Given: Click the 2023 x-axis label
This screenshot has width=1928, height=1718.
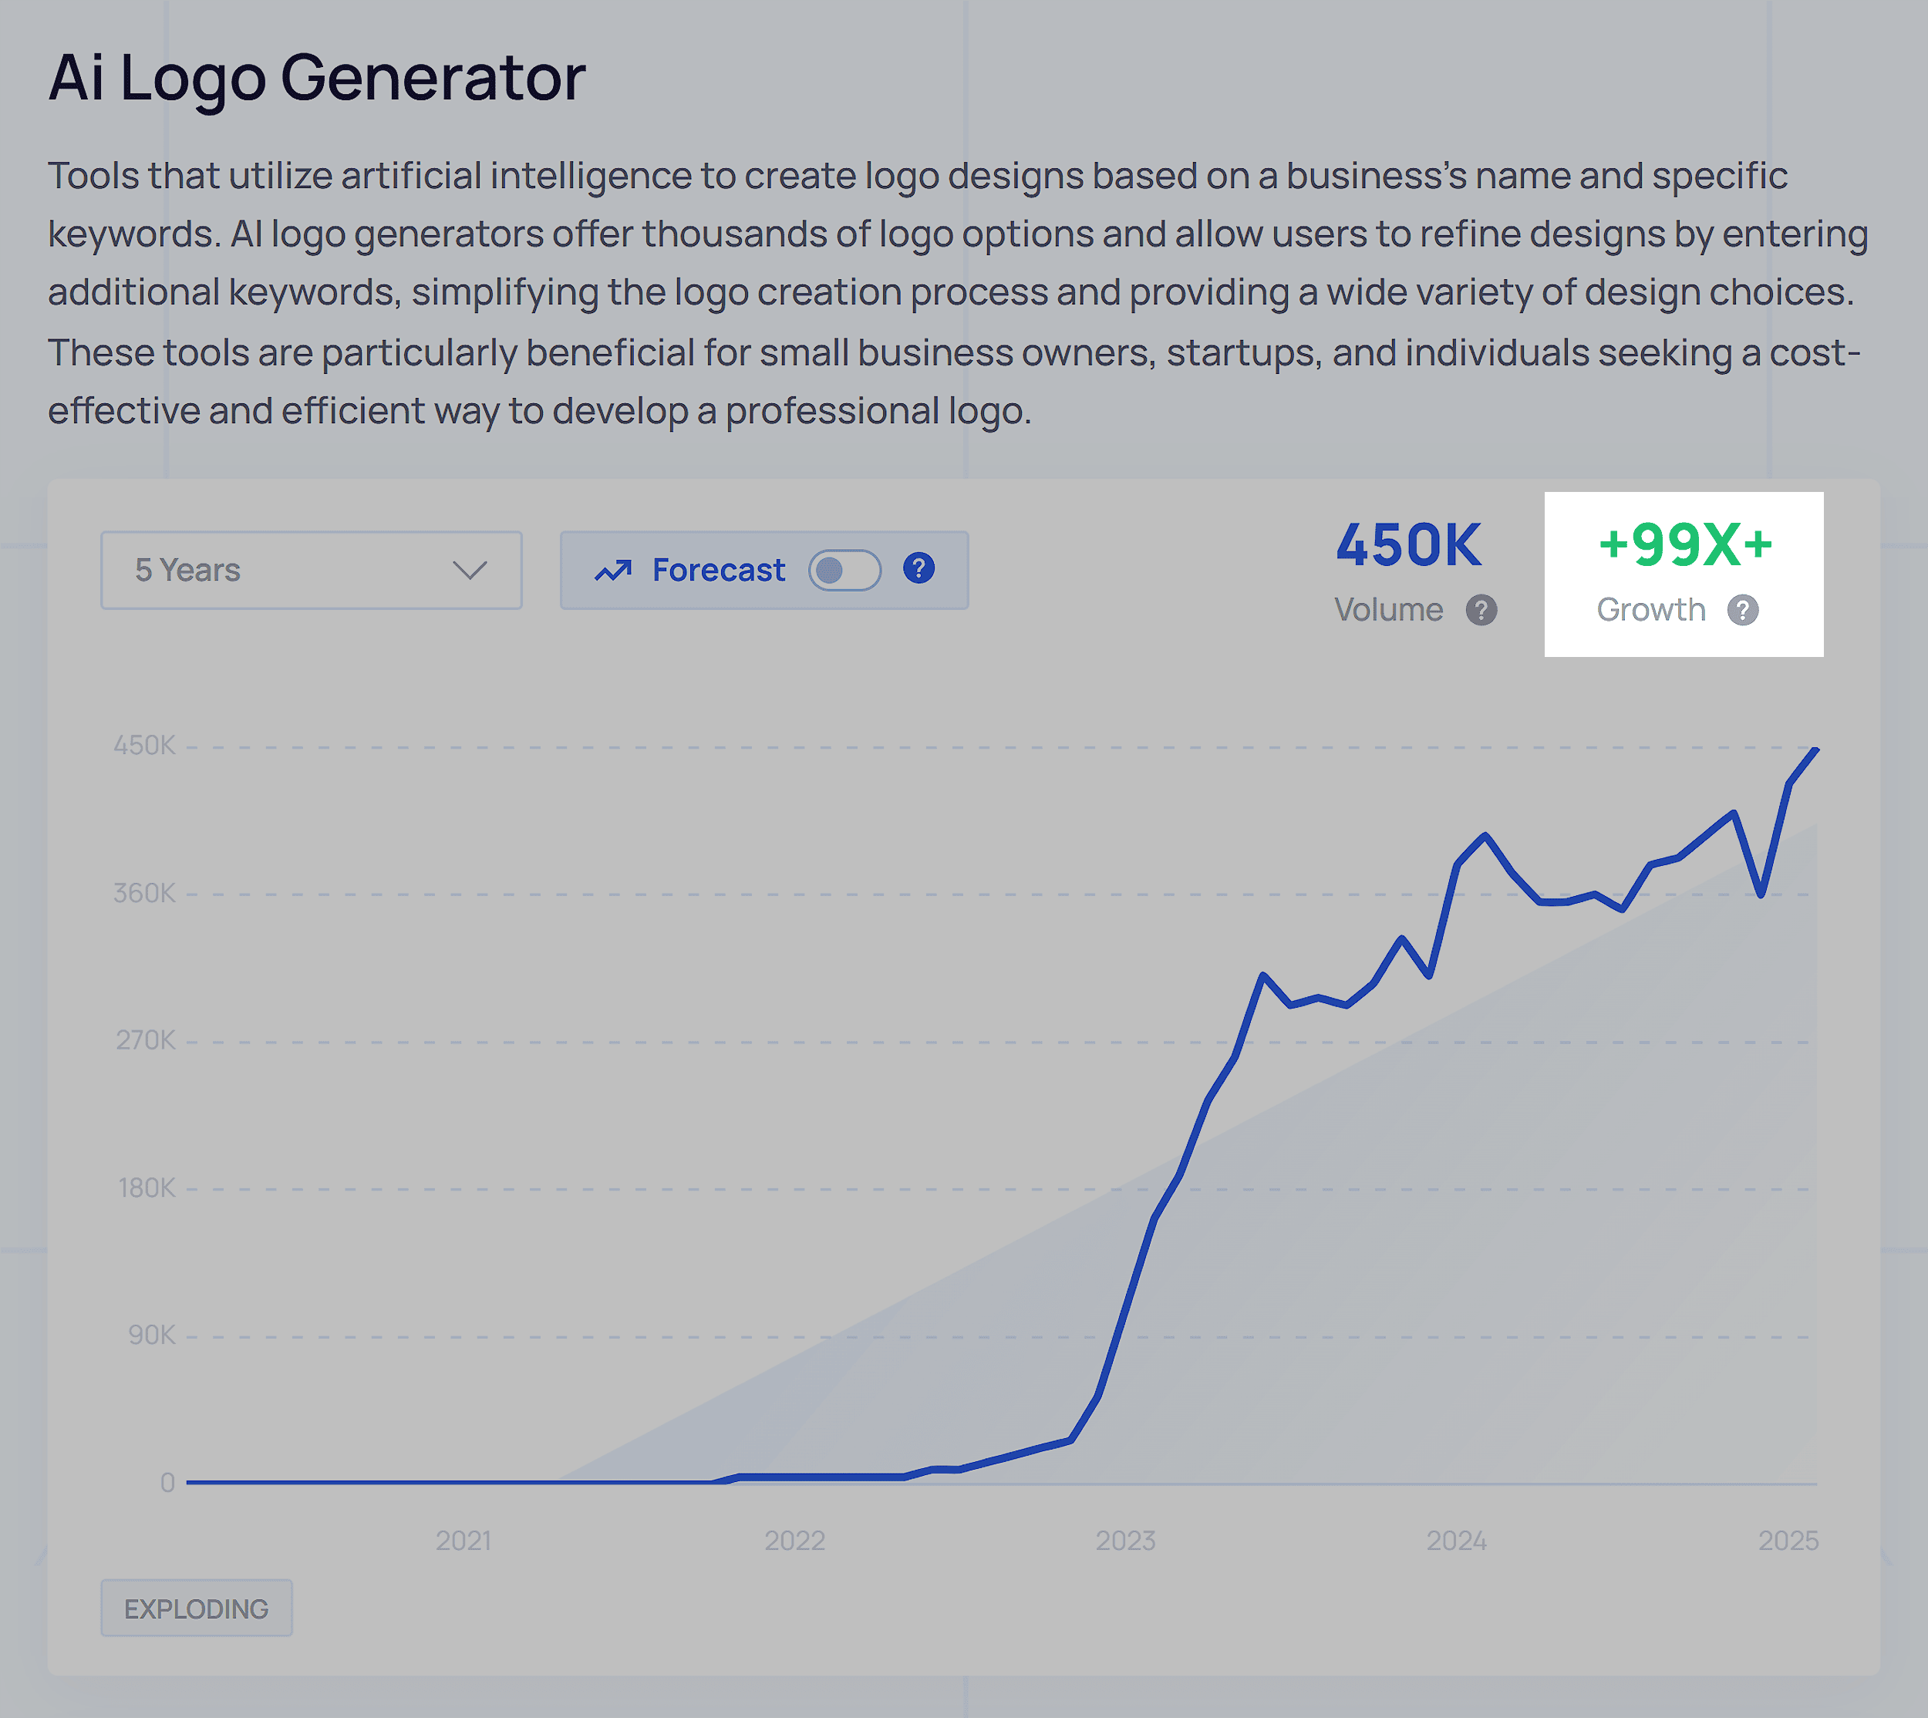Looking at the screenshot, I should pyautogui.click(x=1125, y=1541).
